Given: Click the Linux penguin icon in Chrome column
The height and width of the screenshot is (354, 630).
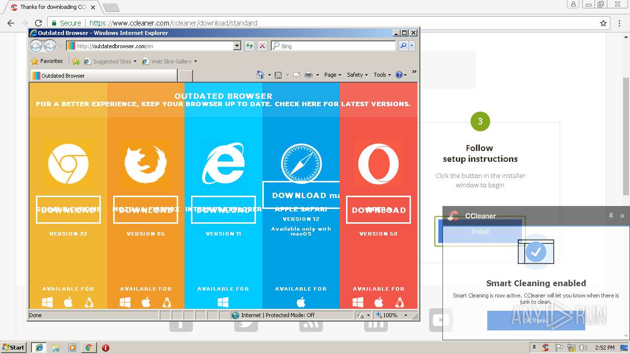Looking at the screenshot, I should [x=89, y=302].
